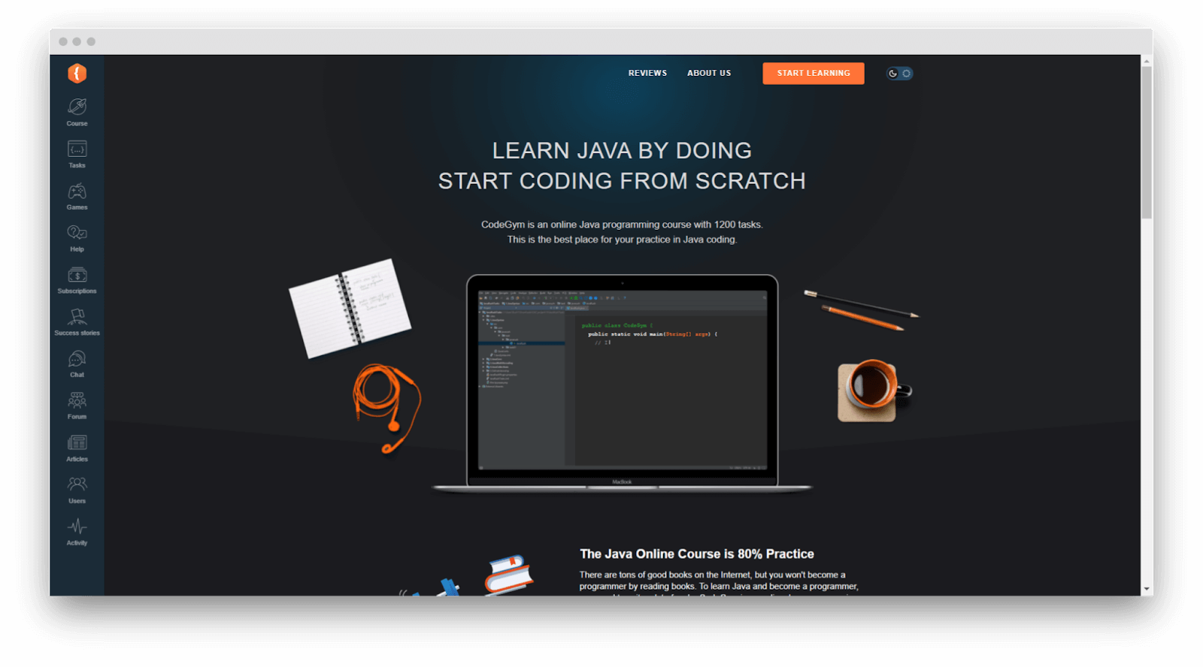
Task: Go to the Reviews menu item
Action: (x=647, y=73)
